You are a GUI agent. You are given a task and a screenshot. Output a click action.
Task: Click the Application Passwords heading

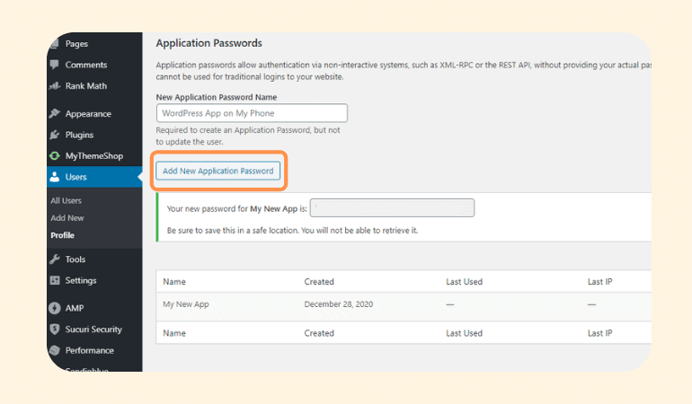coord(208,43)
